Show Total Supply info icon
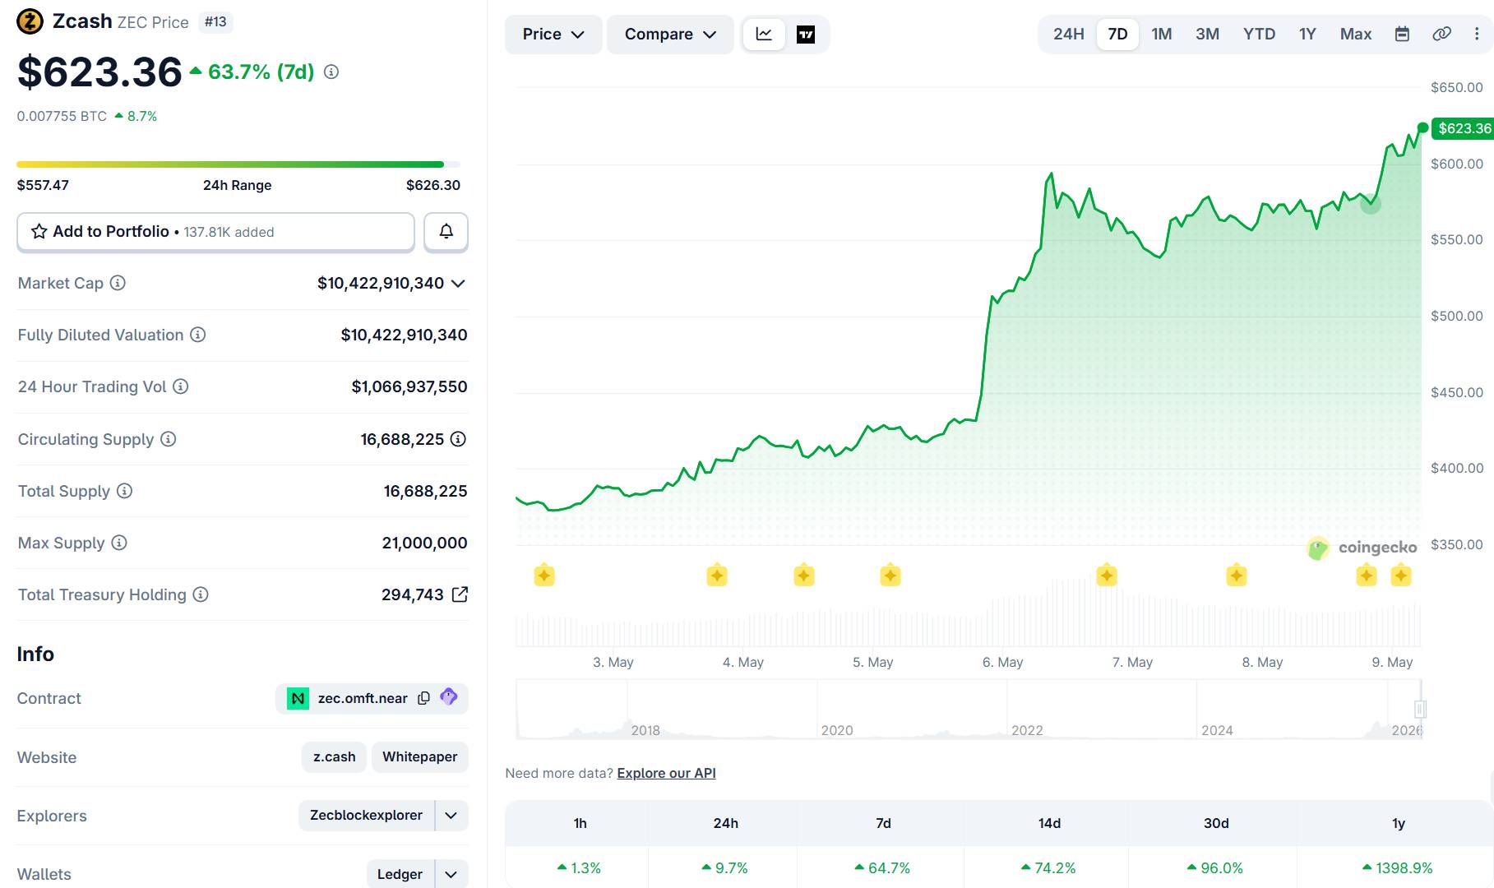Screen dimensions: 1494x888 [x=124, y=491]
